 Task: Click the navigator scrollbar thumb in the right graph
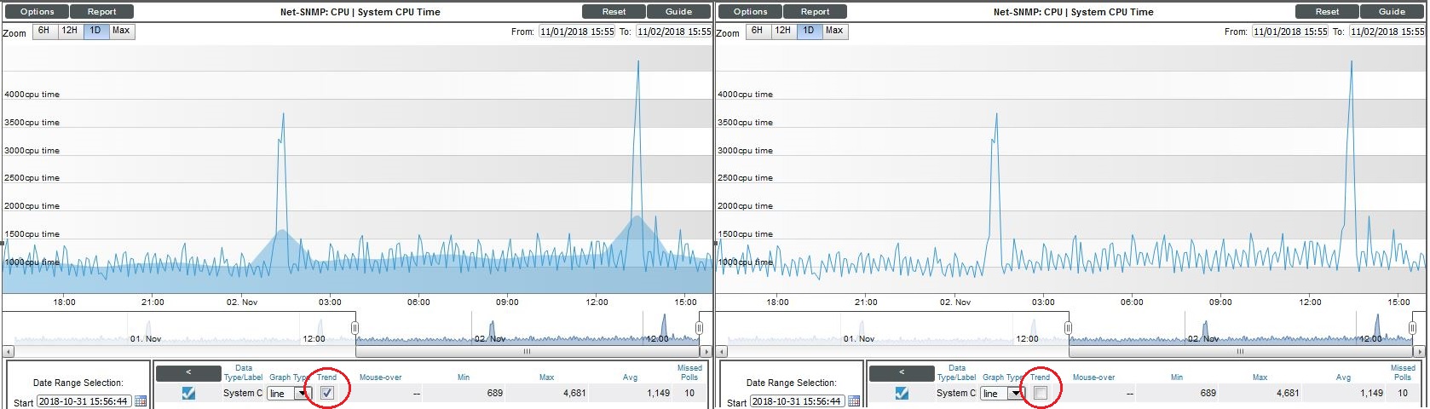[1240, 351]
